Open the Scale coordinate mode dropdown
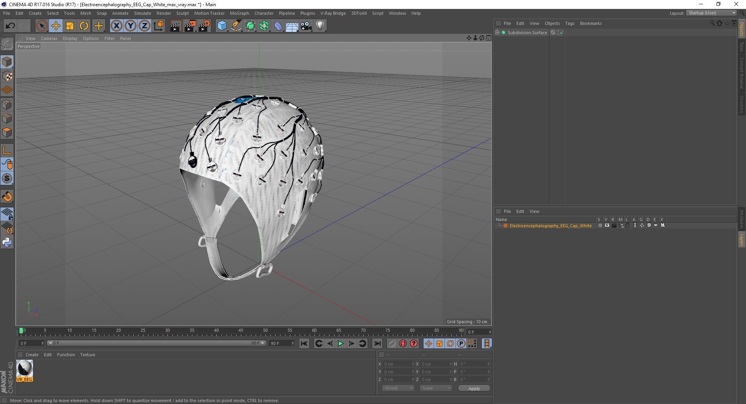Image resolution: width=746 pixels, height=404 pixels. [436, 388]
